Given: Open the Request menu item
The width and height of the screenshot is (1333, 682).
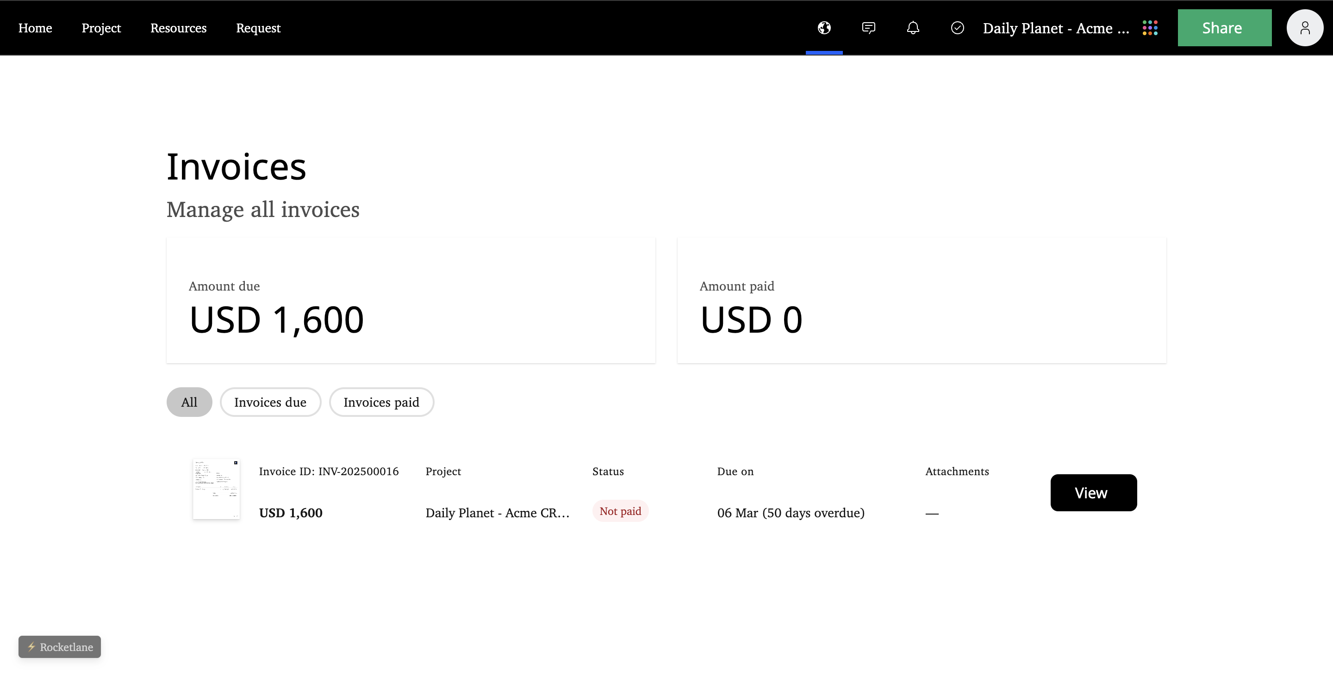Looking at the screenshot, I should (x=258, y=28).
